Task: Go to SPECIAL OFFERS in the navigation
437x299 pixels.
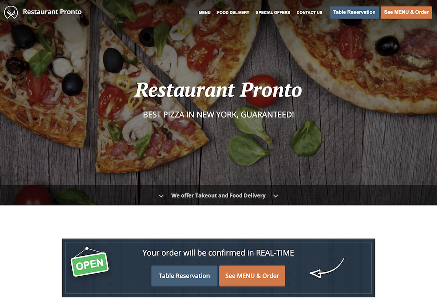Action: click(x=273, y=13)
